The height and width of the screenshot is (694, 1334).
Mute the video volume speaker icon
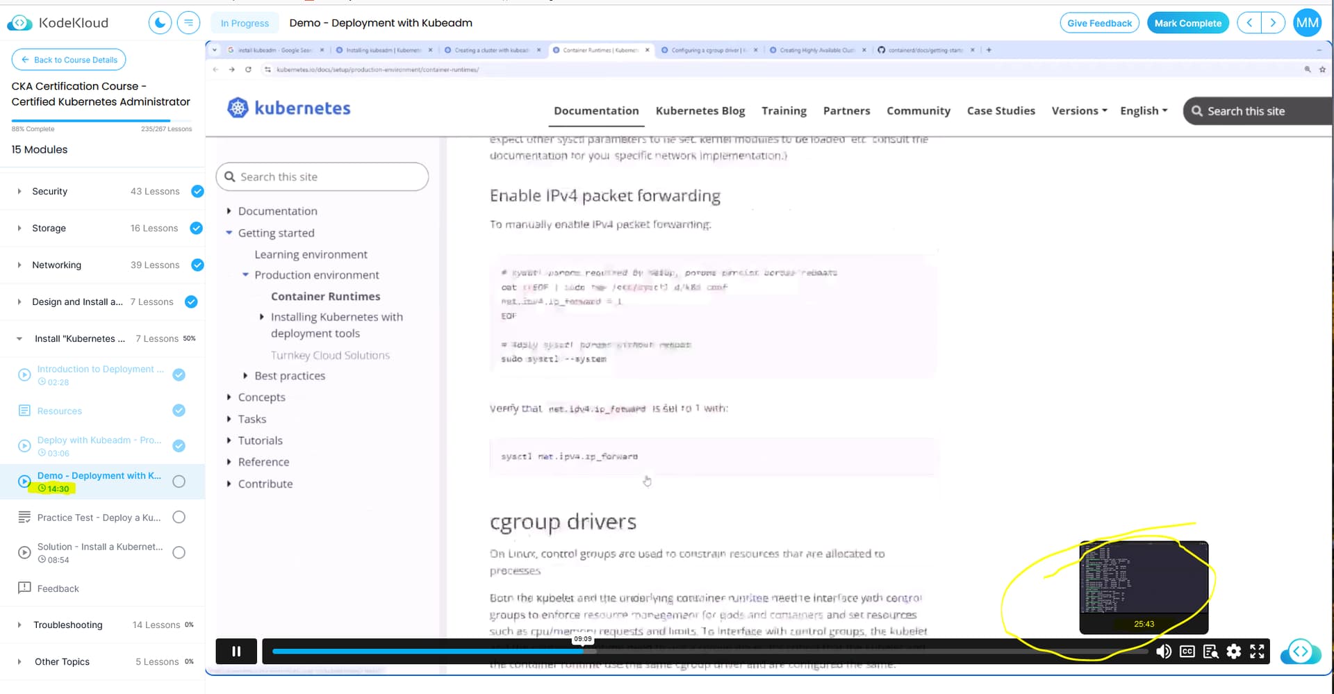click(1163, 651)
